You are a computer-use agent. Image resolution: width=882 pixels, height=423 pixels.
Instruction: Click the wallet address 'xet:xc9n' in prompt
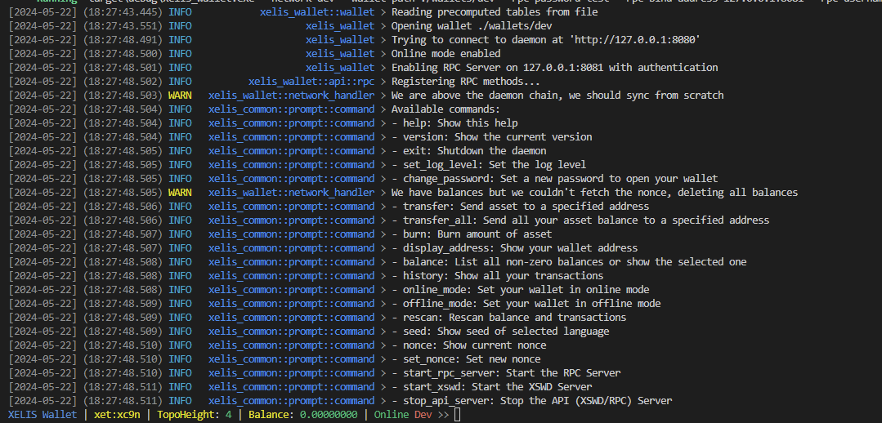click(x=117, y=415)
